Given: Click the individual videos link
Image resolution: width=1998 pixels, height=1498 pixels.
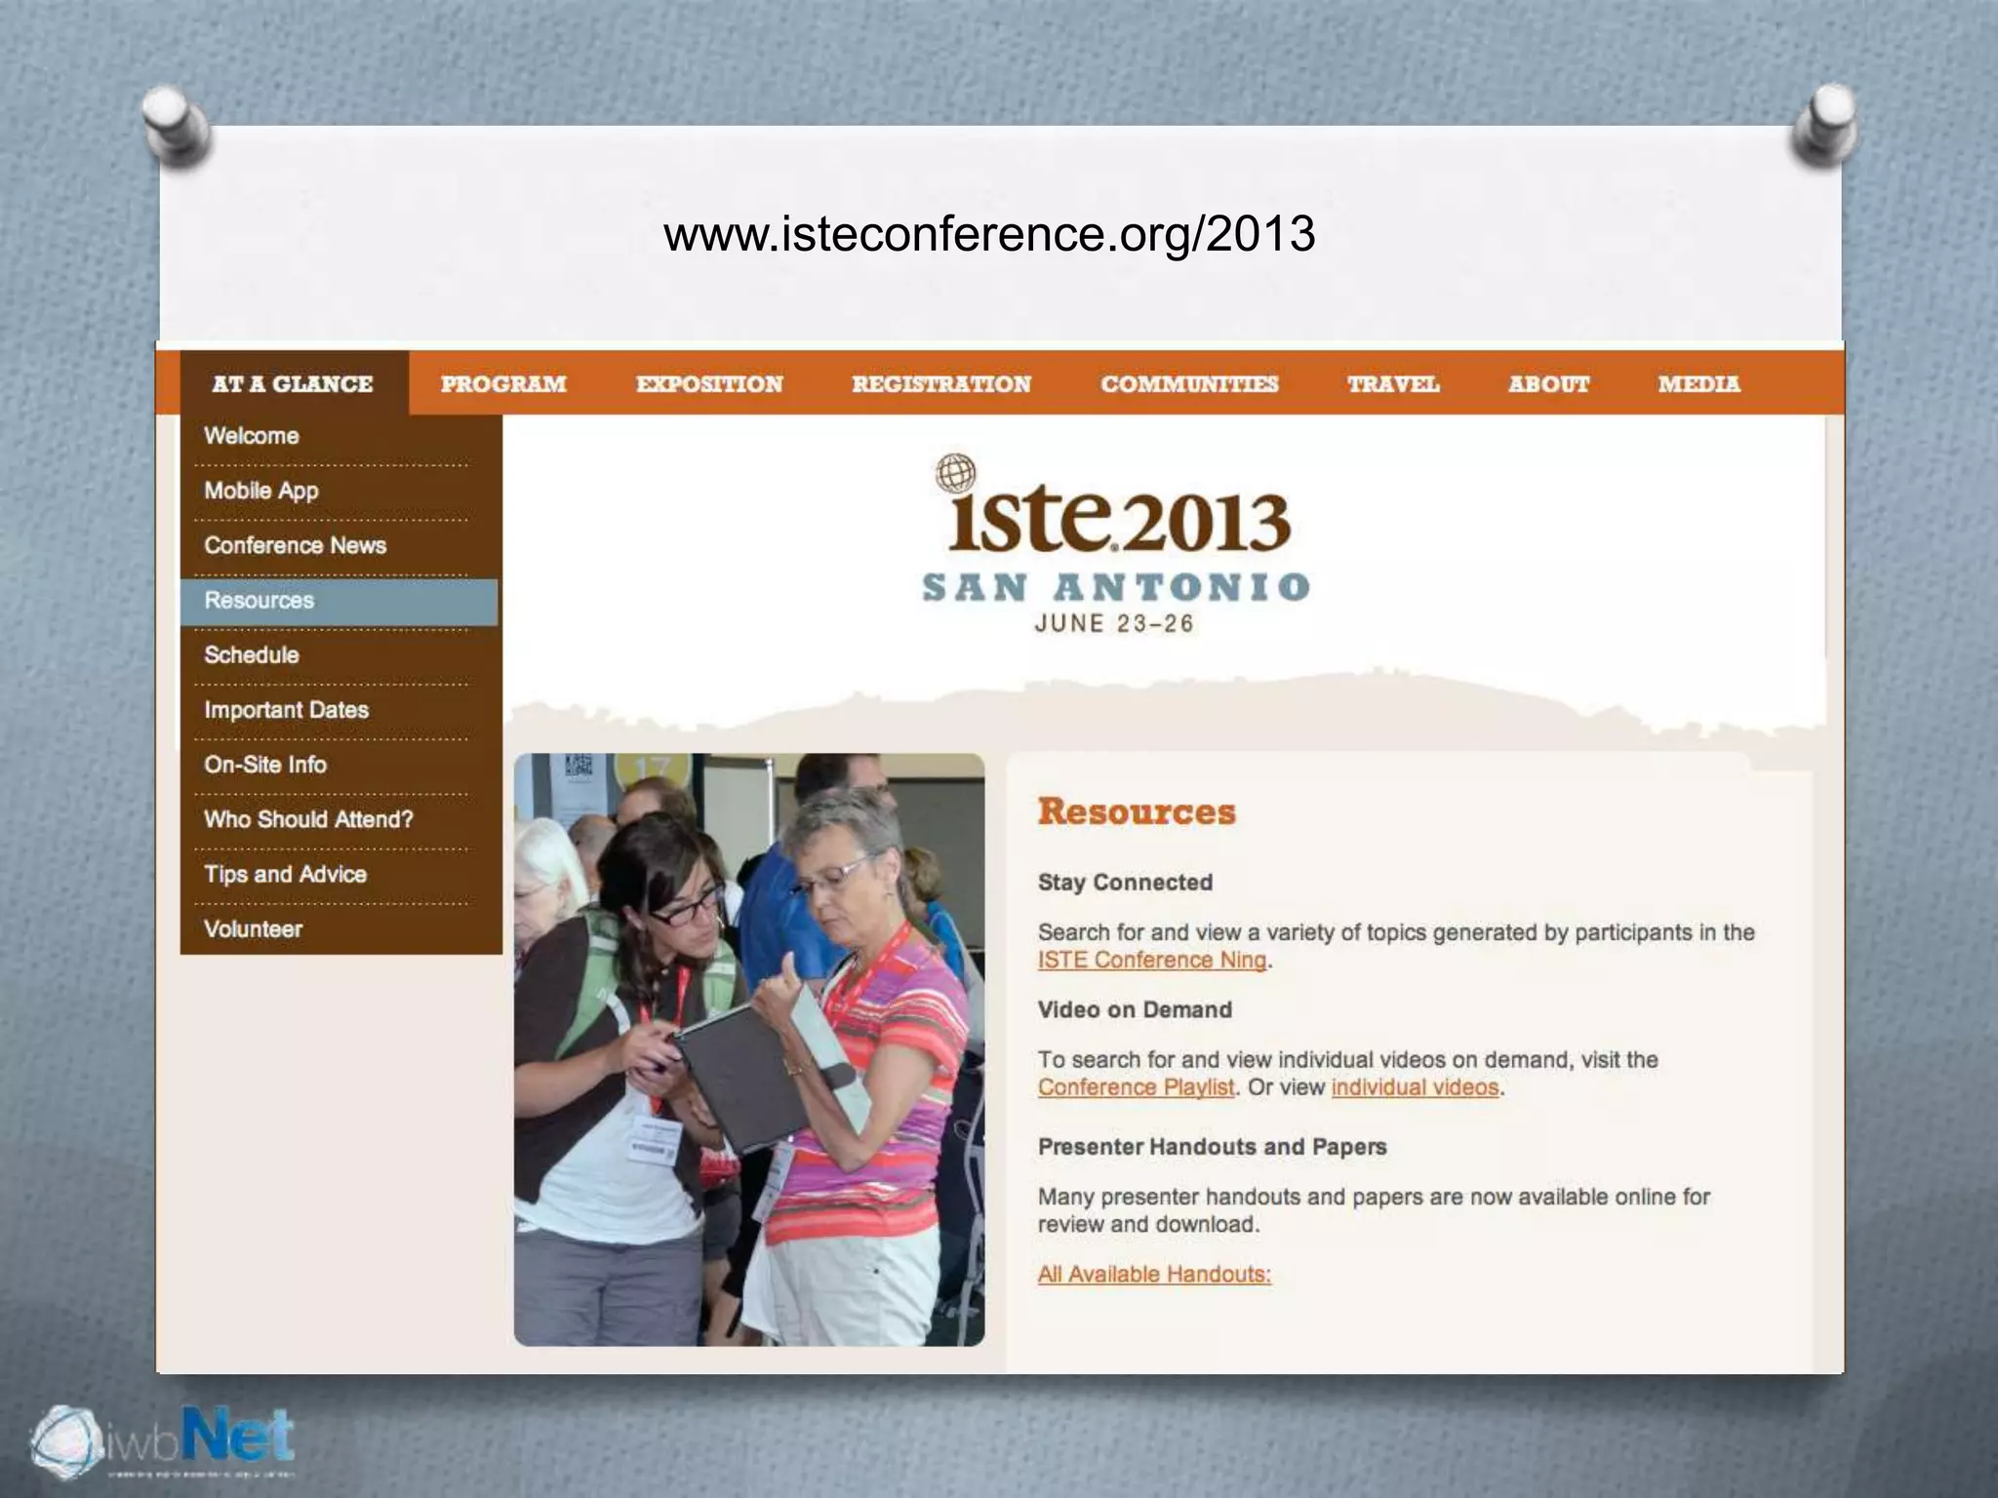Looking at the screenshot, I should pyautogui.click(x=1415, y=1087).
